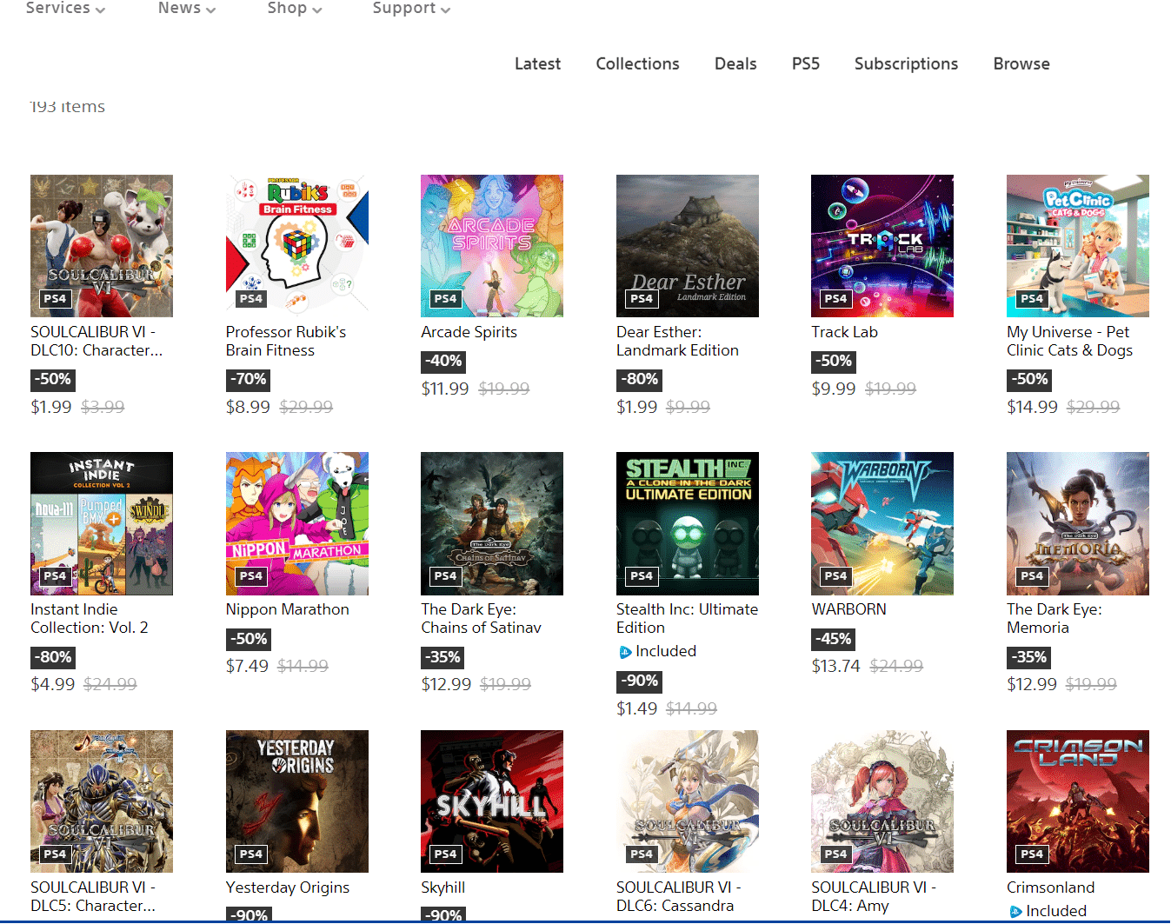Open the Skyhill game cover
The image size is (1171, 924).
point(492,801)
